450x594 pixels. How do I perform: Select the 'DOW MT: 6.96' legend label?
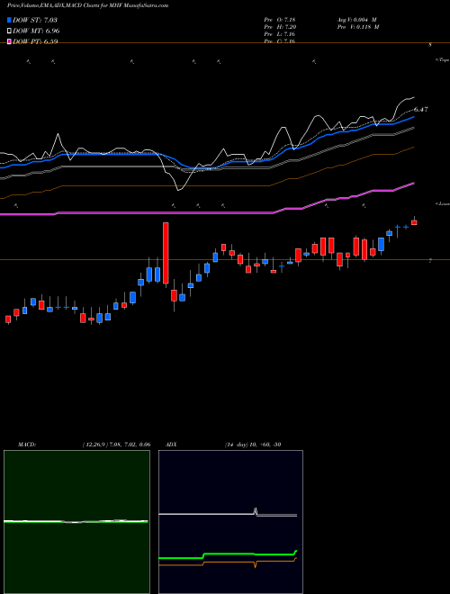(36, 31)
